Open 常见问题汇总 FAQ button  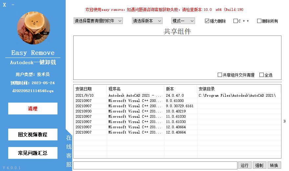click(33, 153)
